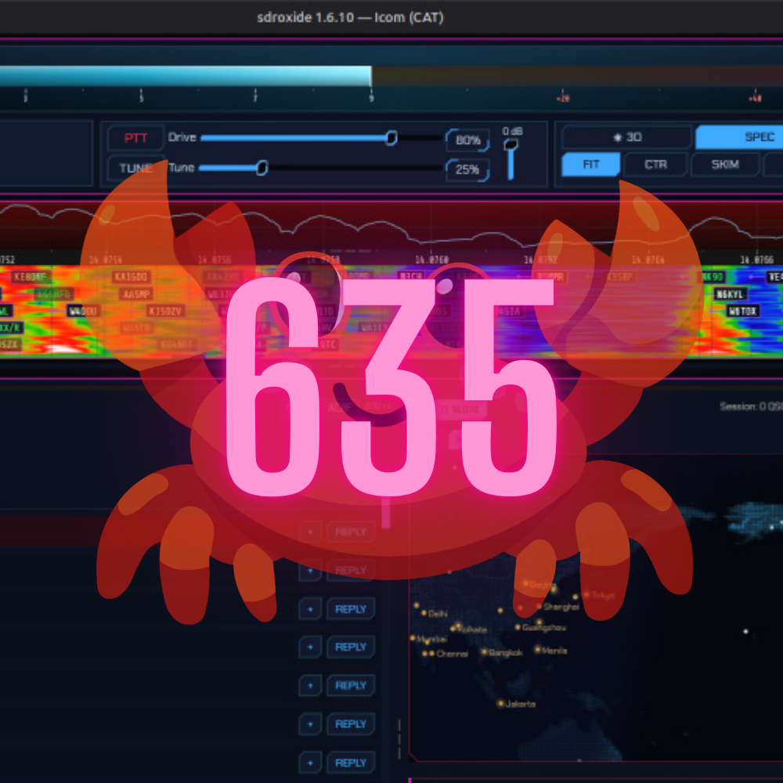
Task: Click the Delhi marker on the map
Action: tap(424, 613)
